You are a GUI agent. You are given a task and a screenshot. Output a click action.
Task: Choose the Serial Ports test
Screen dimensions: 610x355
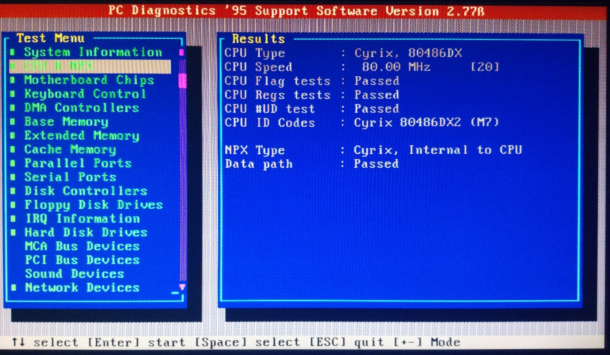[x=70, y=177]
